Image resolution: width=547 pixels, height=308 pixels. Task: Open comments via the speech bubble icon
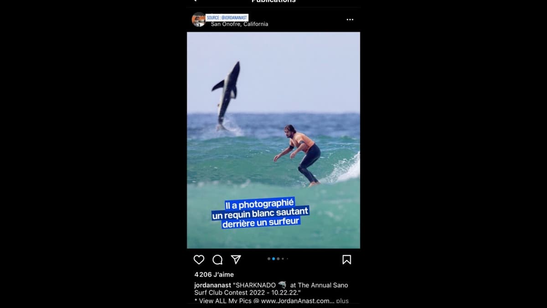pos(217,260)
